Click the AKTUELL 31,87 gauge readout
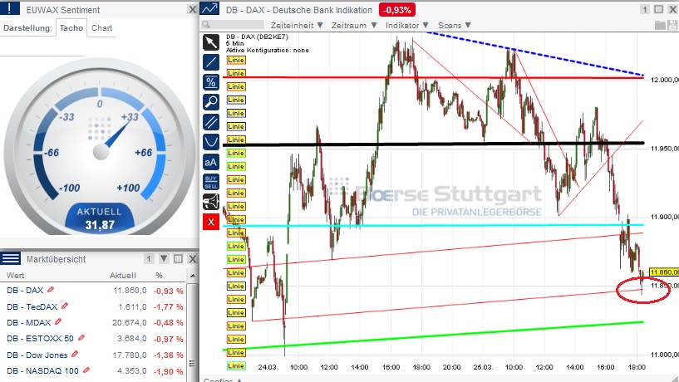The height and width of the screenshot is (382, 679). point(100,218)
